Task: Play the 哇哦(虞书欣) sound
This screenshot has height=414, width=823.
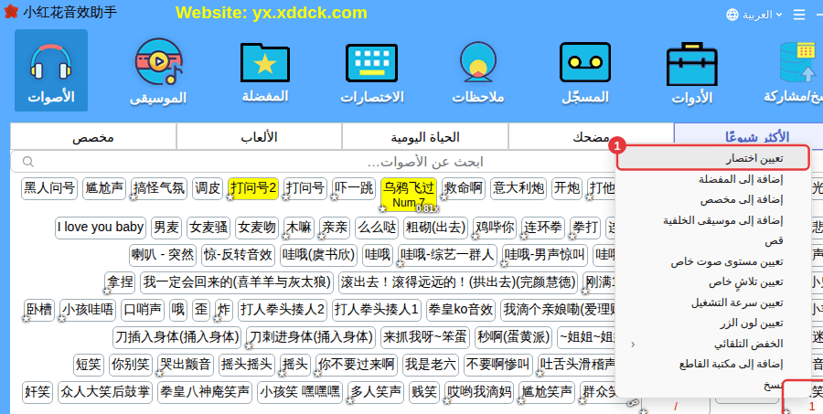Action: tap(318, 255)
